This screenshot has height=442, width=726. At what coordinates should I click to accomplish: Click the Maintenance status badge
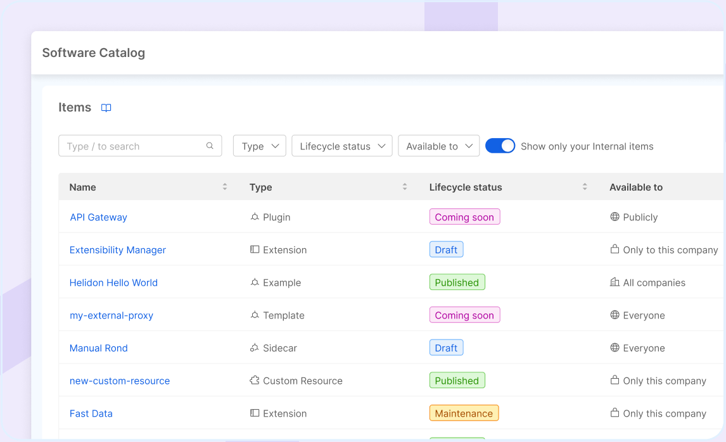click(x=464, y=414)
